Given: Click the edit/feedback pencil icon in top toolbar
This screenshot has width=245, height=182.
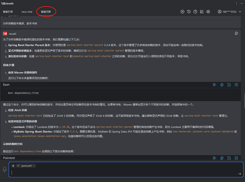Looking at the screenshot, I should pos(202,11).
